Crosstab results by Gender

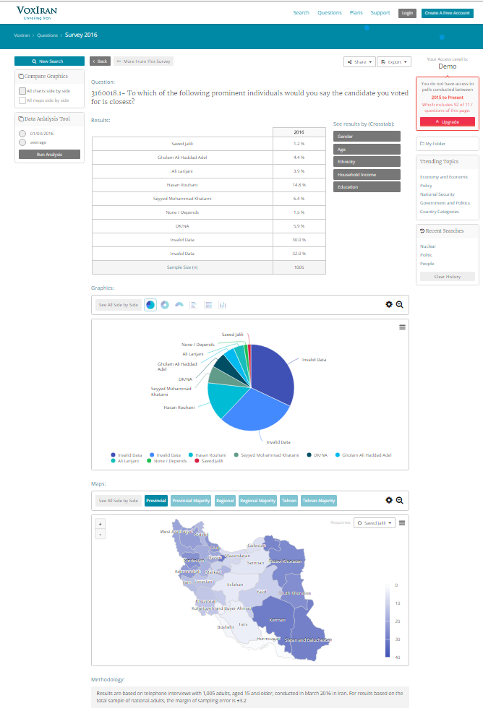367,137
